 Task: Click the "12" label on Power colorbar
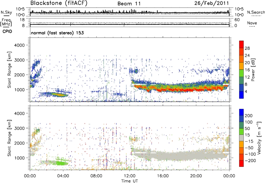click(x=247, y=77)
